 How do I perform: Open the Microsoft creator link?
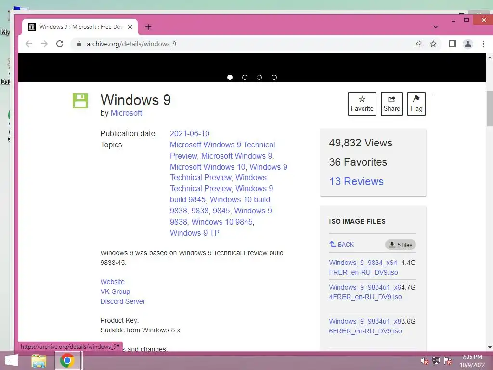click(x=126, y=113)
